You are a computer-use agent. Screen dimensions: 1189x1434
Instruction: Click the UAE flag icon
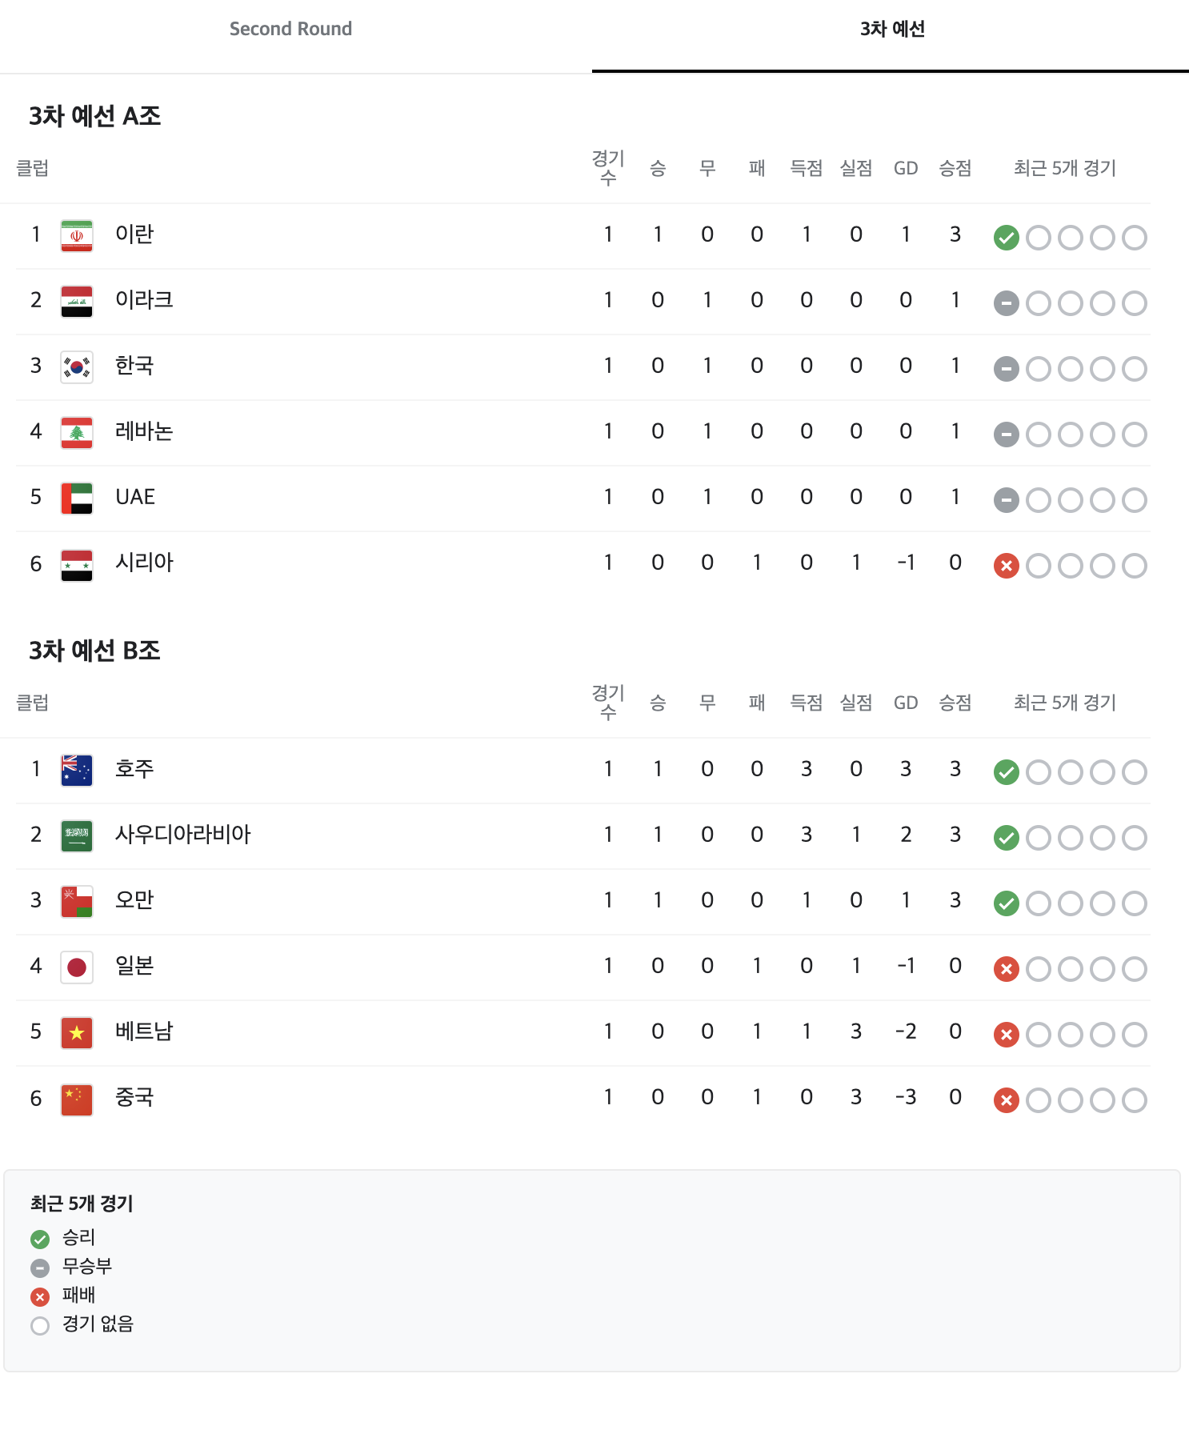pyautogui.click(x=76, y=497)
